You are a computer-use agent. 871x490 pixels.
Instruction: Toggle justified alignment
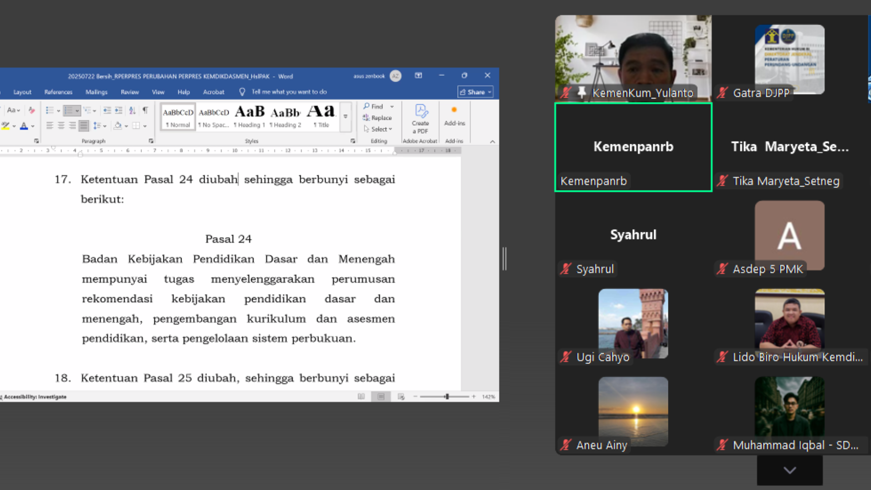84,126
